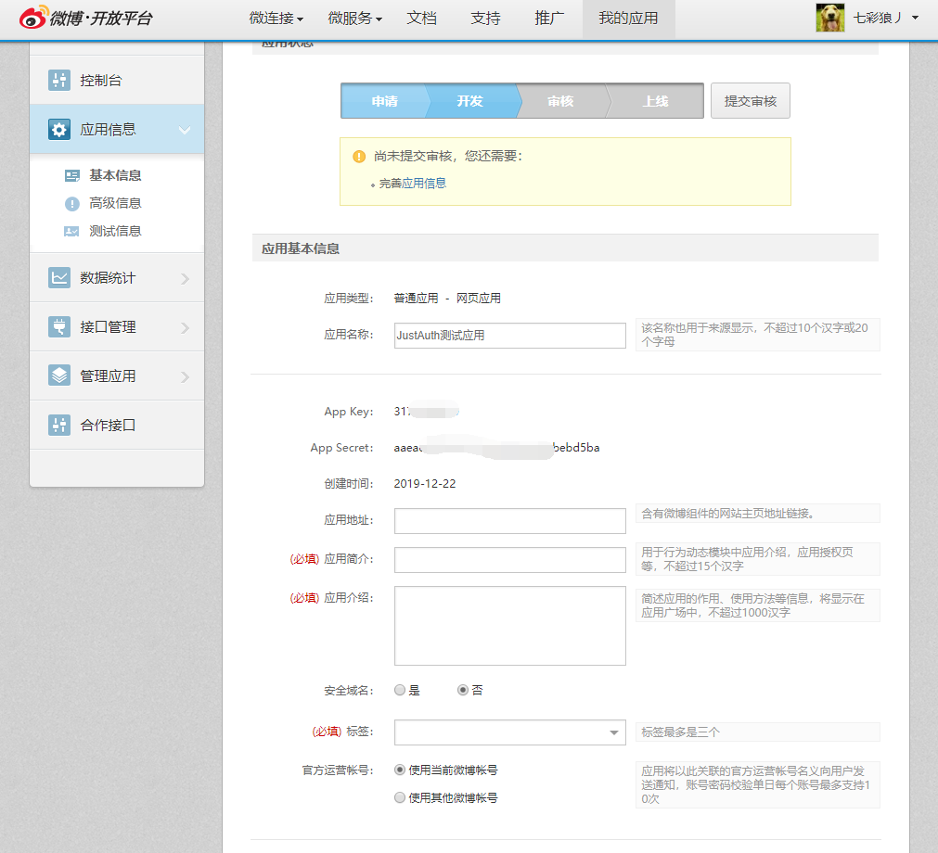The image size is (938, 853).
Task: Select the 合作接口 sidebar item
Action: 117,425
